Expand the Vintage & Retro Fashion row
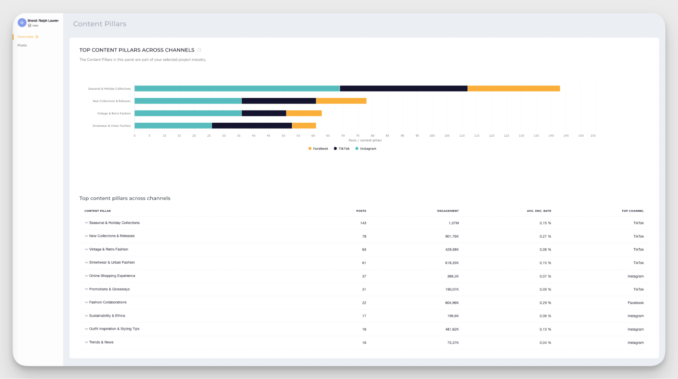 click(x=86, y=249)
